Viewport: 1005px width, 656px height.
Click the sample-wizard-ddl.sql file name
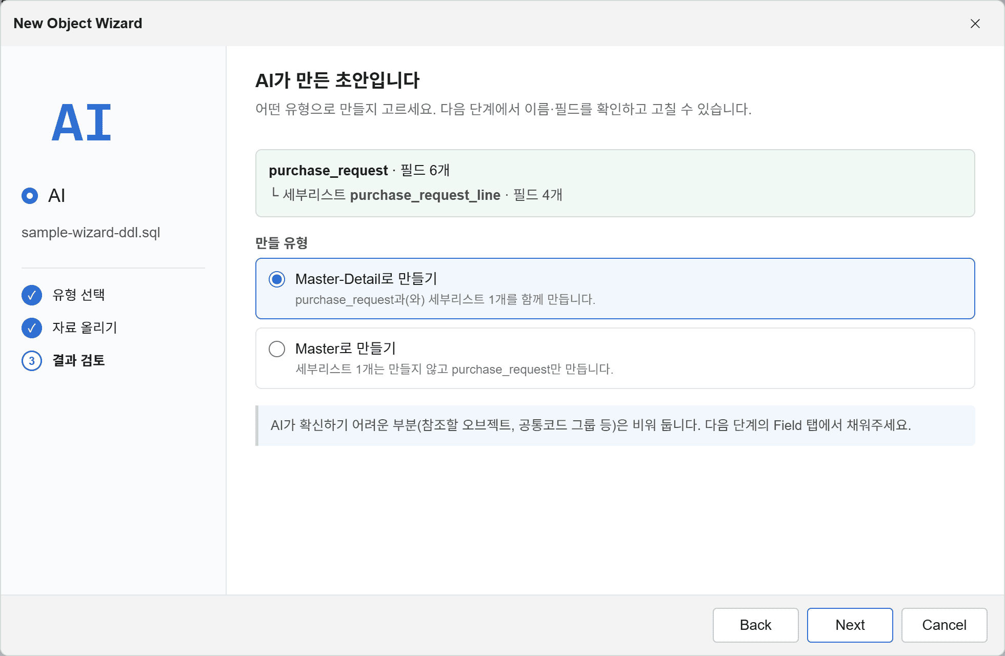coord(91,233)
